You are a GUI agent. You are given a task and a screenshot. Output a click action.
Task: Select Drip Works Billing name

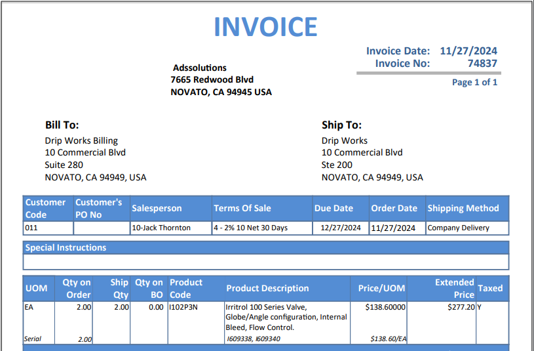pos(81,140)
